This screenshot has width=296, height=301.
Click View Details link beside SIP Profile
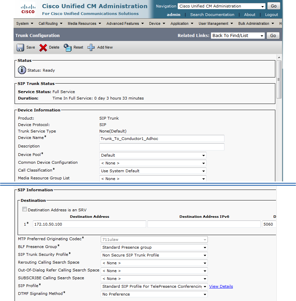[x=221, y=286]
